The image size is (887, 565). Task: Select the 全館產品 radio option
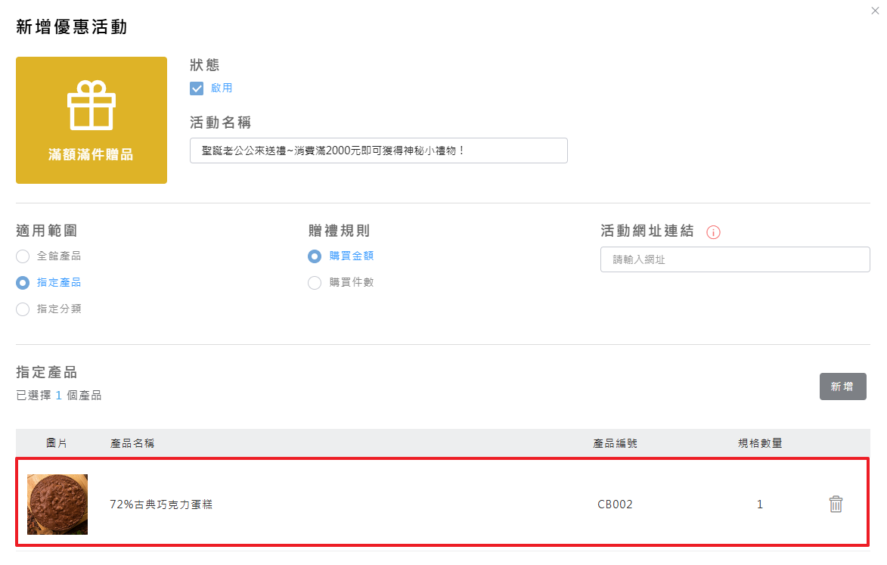tap(23, 256)
